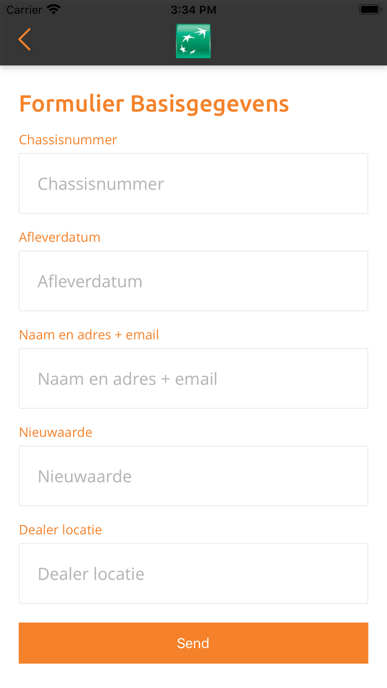Focus the Nieuwaarde input field
The image size is (387, 688).
tap(193, 476)
